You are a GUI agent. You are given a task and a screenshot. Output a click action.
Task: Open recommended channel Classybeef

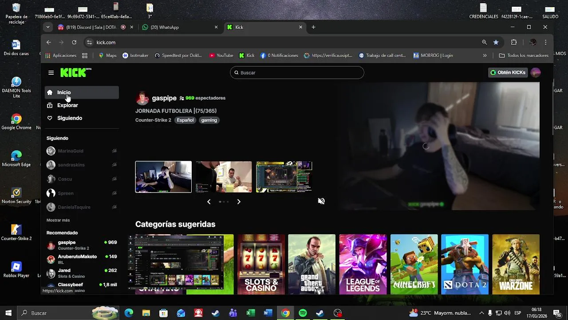82,287
